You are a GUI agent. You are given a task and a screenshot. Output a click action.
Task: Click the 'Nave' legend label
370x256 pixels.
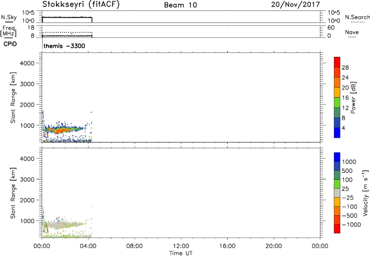352,32
